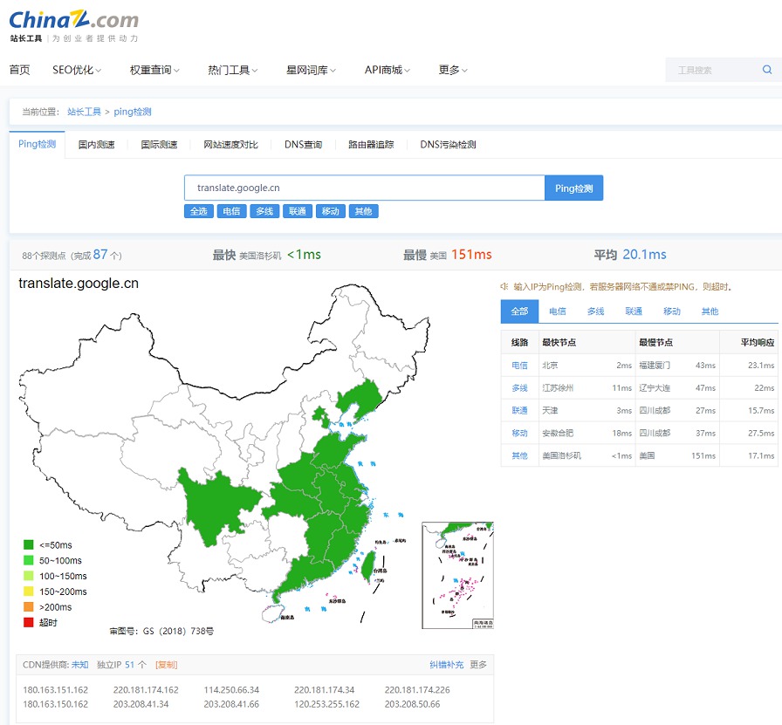The height and width of the screenshot is (725, 782).
Task: Select IP address 220.181.174.162
Action: point(146,690)
